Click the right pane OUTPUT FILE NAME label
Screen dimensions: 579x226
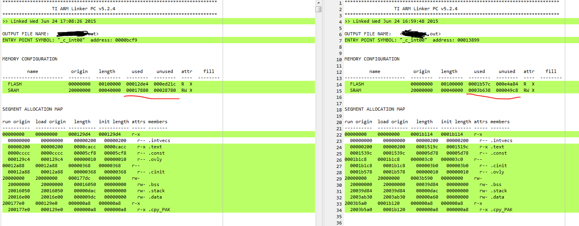pos(368,34)
